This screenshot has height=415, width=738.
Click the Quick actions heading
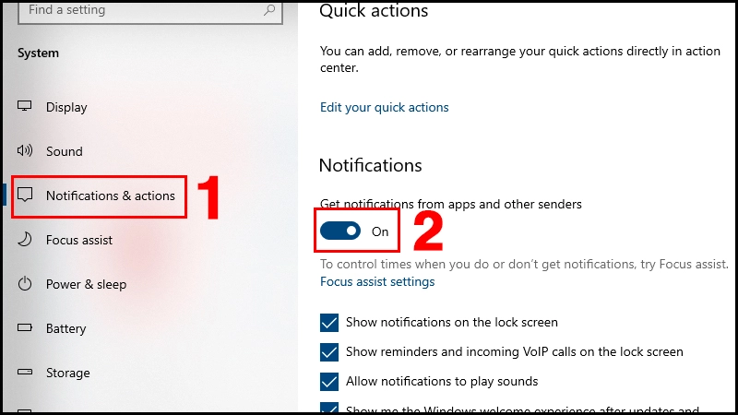(x=374, y=11)
